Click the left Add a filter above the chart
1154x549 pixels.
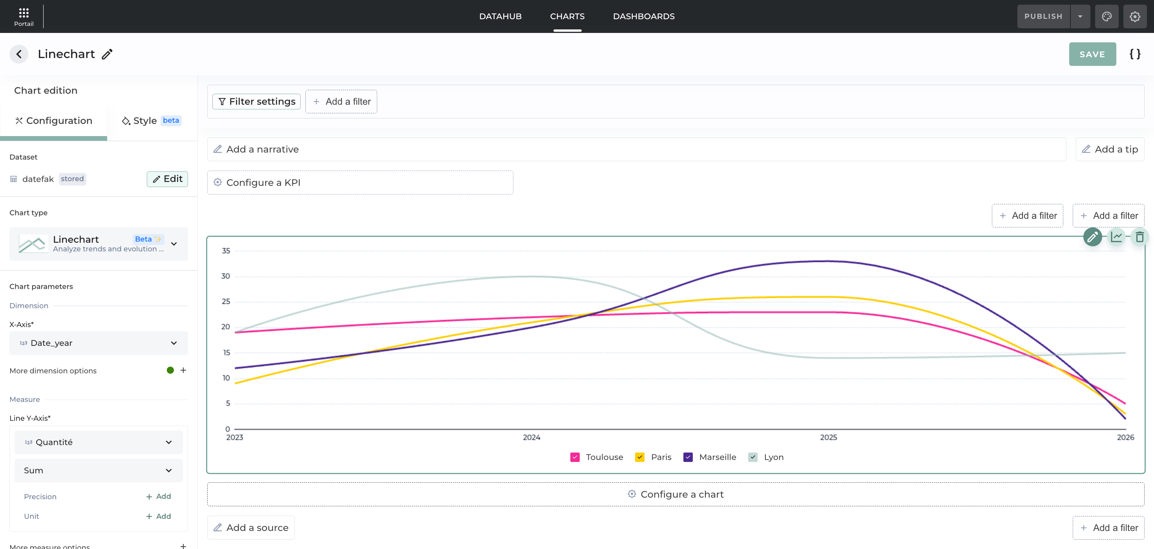(x=1027, y=216)
